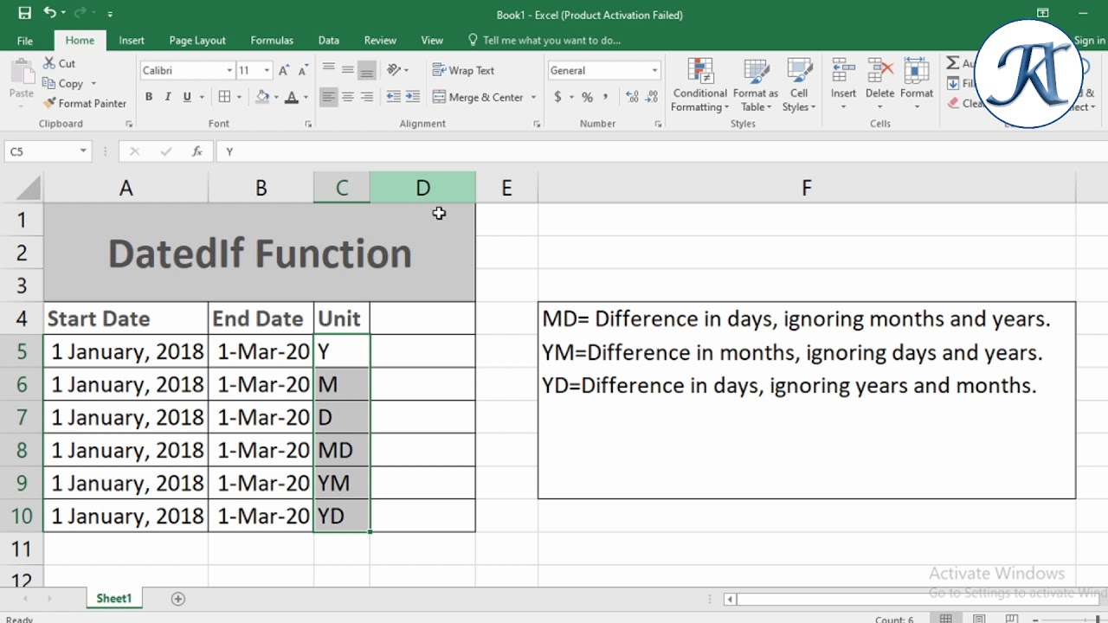This screenshot has height=623, width=1108.
Task: Open Format as Table gallery
Action: pos(755,85)
